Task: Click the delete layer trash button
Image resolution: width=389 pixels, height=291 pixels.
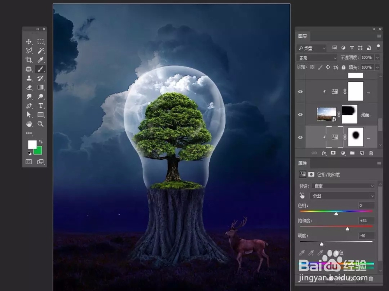Action: point(371,153)
